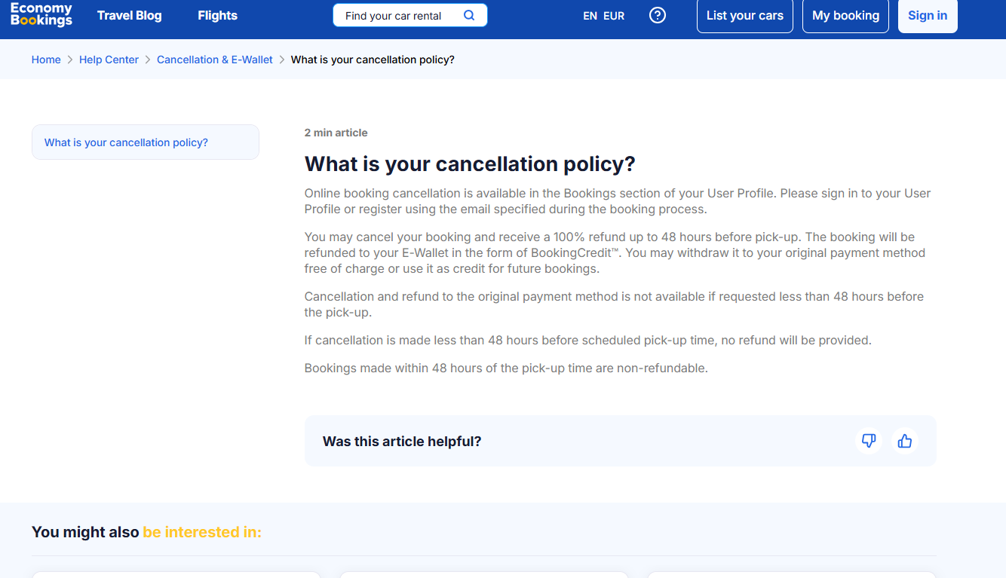
Task: Rate article with thumbs down
Action: click(869, 441)
